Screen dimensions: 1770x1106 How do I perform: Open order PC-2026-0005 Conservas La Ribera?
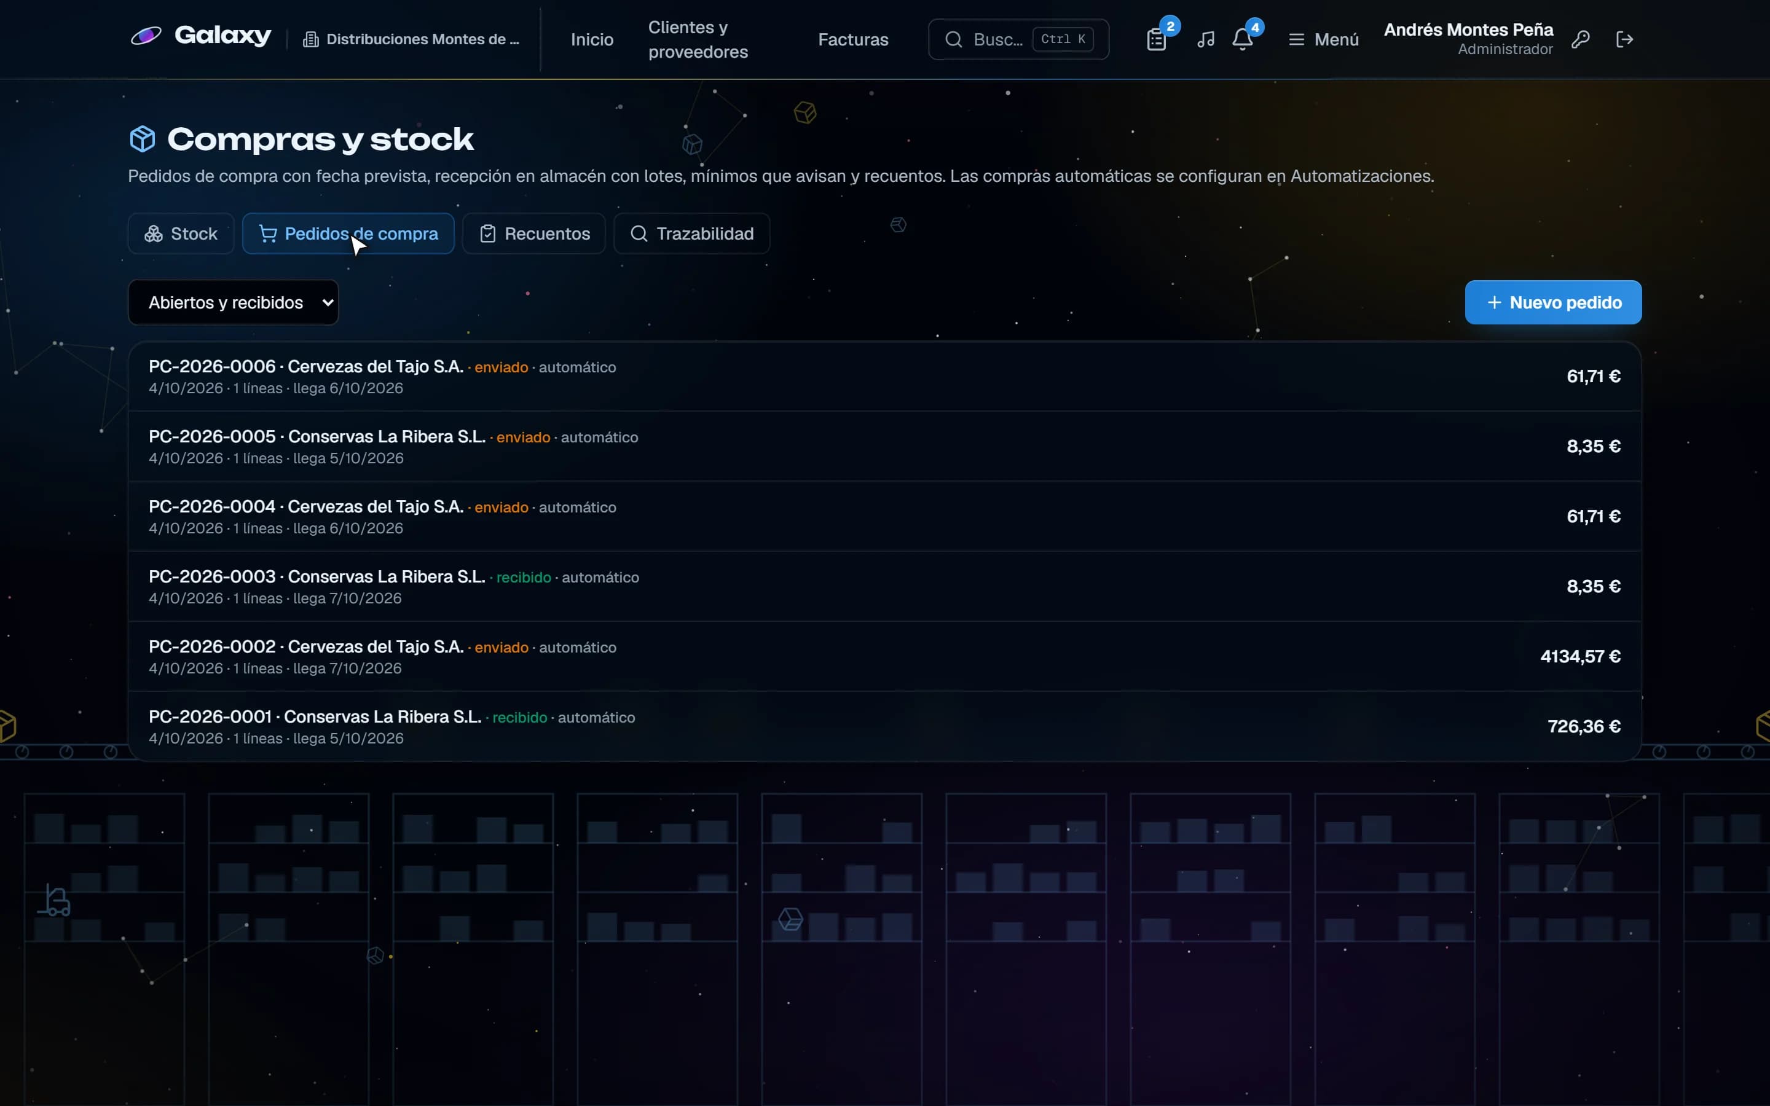884,446
